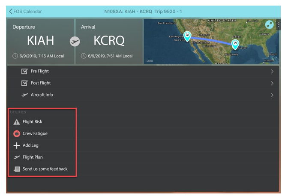Click the red Crew Fatigue icon
Screen dimensions: 294x196
[17, 133]
